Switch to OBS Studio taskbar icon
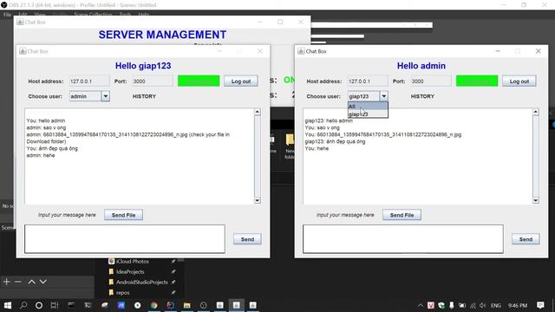Screen dimensions: 555x312 coord(204,305)
